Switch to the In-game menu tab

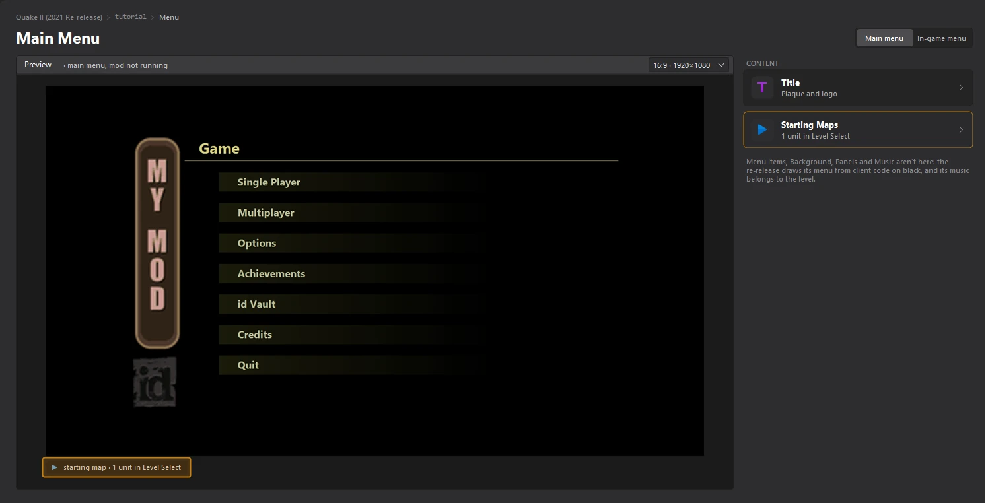coord(942,38)
